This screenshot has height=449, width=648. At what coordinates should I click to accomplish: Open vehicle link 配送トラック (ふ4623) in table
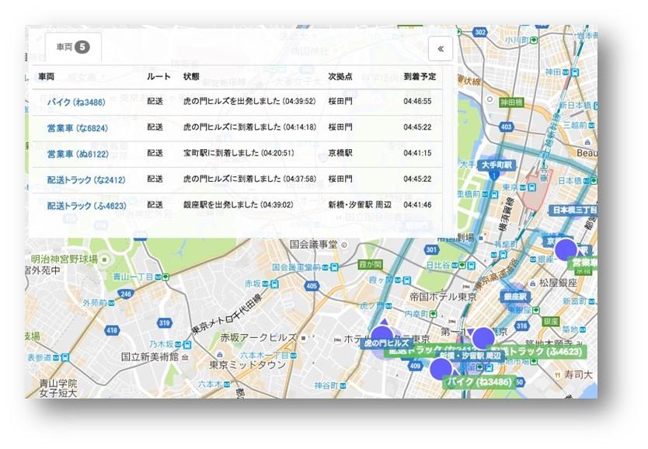86,205
